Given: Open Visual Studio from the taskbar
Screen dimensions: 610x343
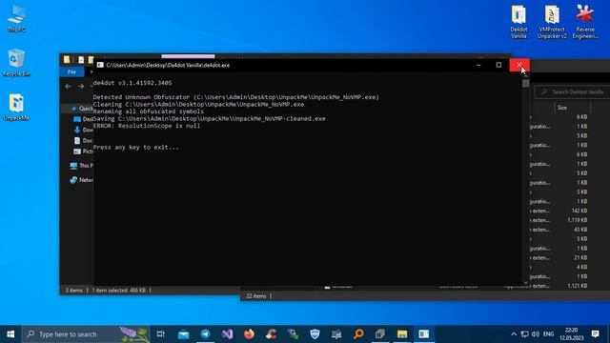Looking at the screenshot, I should tap(227, 334).
